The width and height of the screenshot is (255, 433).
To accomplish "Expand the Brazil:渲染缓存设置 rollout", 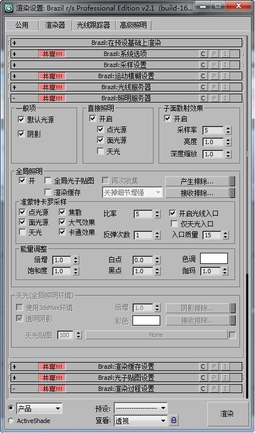I will pos(126,366).
